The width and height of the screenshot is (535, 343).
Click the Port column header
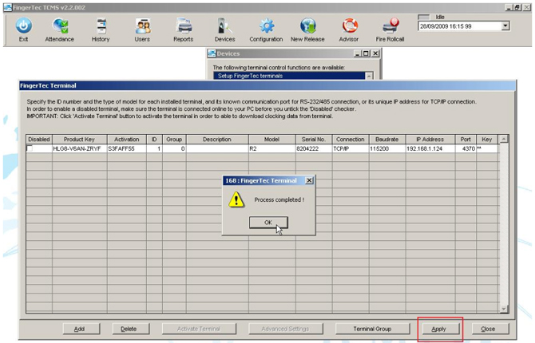click(466, 139)
